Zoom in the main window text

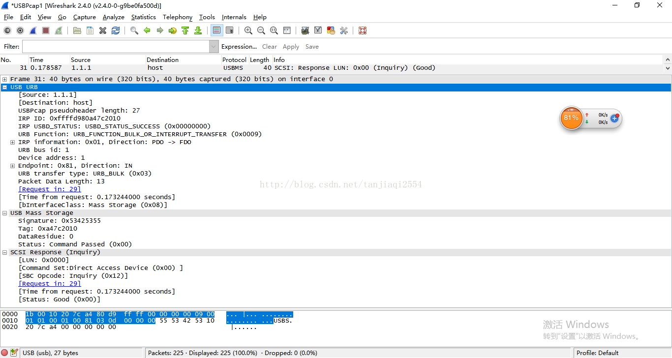[248, 30]
